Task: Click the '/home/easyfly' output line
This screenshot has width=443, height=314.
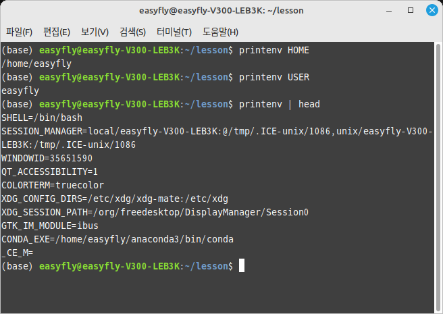Action: pos(36,64)
